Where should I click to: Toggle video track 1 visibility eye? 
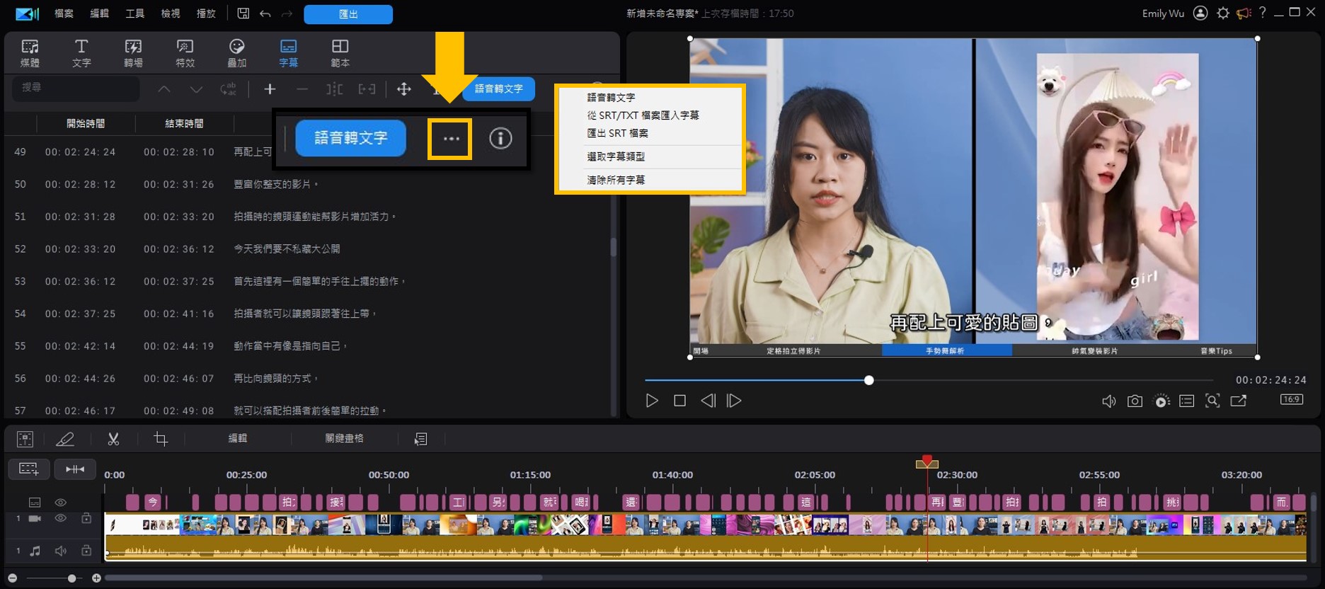click(x=61, y=518)
